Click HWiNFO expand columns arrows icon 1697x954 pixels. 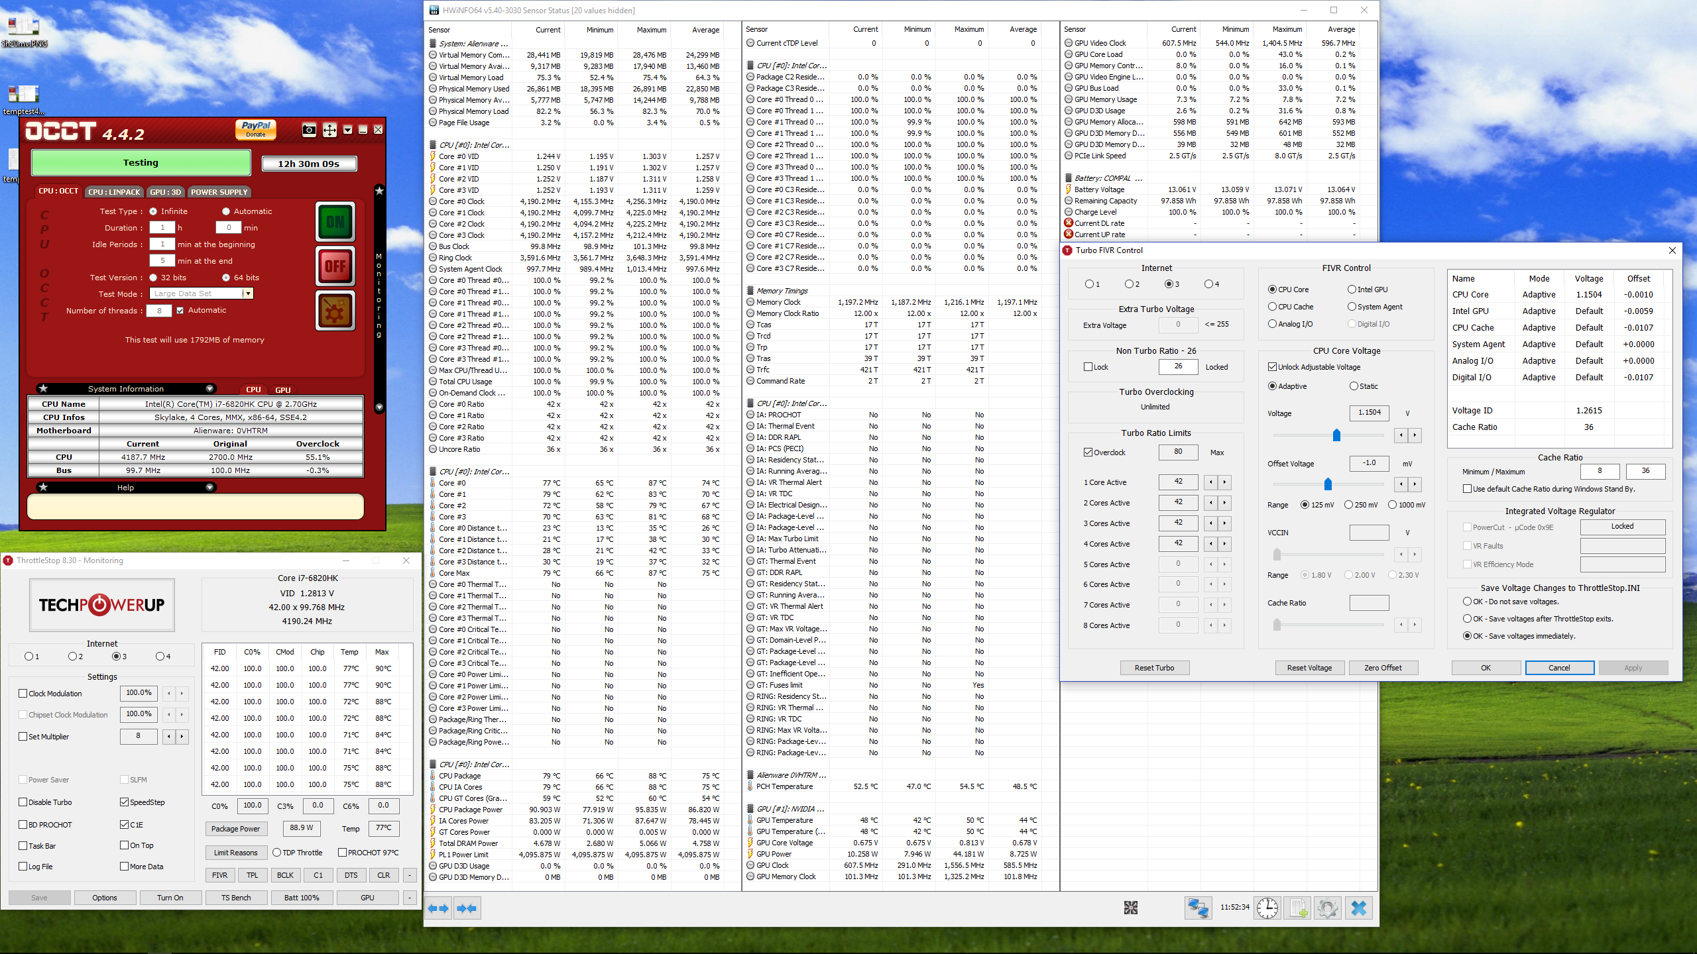[438, 908]
